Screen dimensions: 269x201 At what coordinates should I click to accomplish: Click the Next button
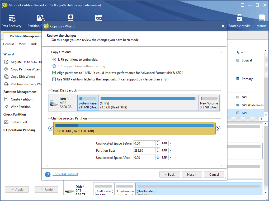(192, 174)
